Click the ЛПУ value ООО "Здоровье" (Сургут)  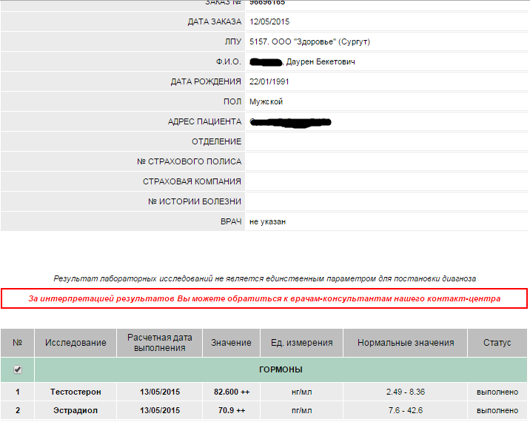coord(309,42)
